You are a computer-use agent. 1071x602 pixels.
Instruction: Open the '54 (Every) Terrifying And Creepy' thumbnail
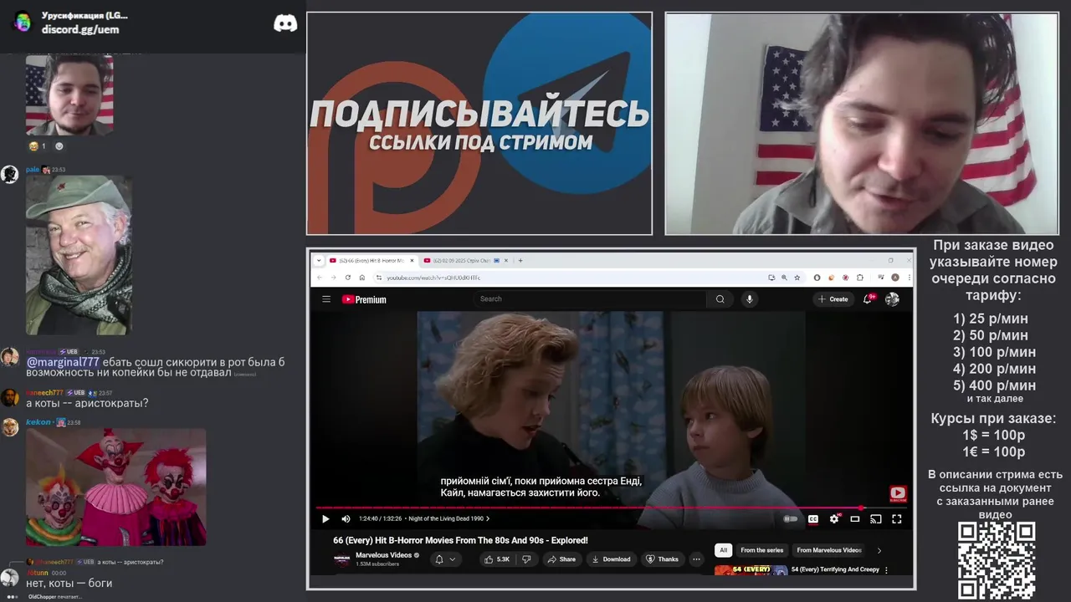[751, 570]
